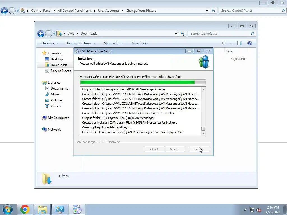Open Documents library
This screenshot has width=287, height=215.
pyautogui.click(x=59, y=88)
